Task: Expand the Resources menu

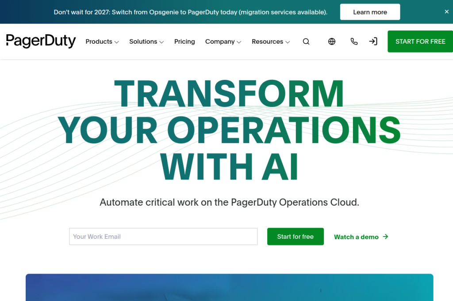Action: (271, 41)
